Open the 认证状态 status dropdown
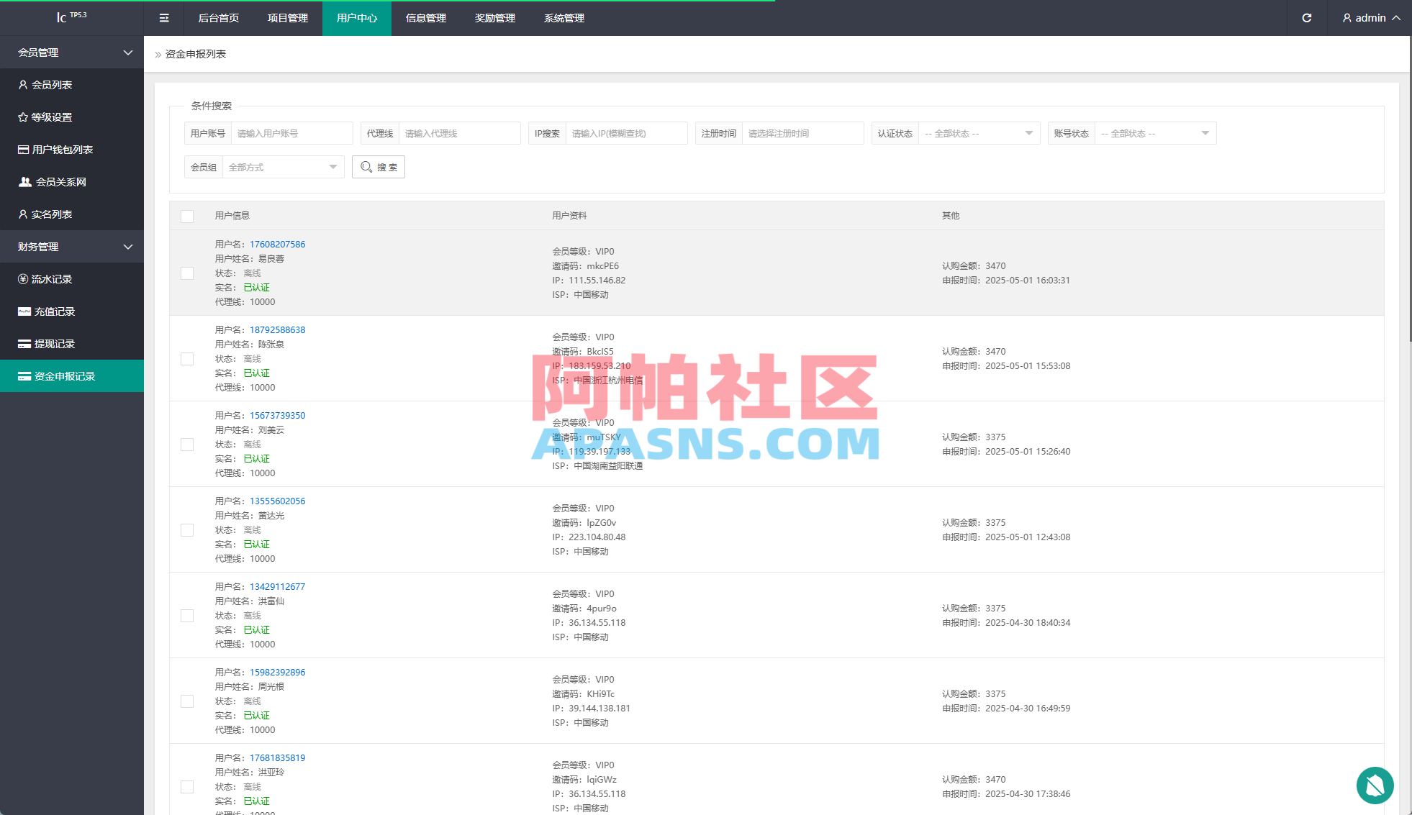Image resolution: width=1412 pixels, height=815 pixels. 979,133
